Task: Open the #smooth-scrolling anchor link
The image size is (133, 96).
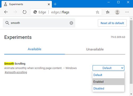Action: click(16, 72)
